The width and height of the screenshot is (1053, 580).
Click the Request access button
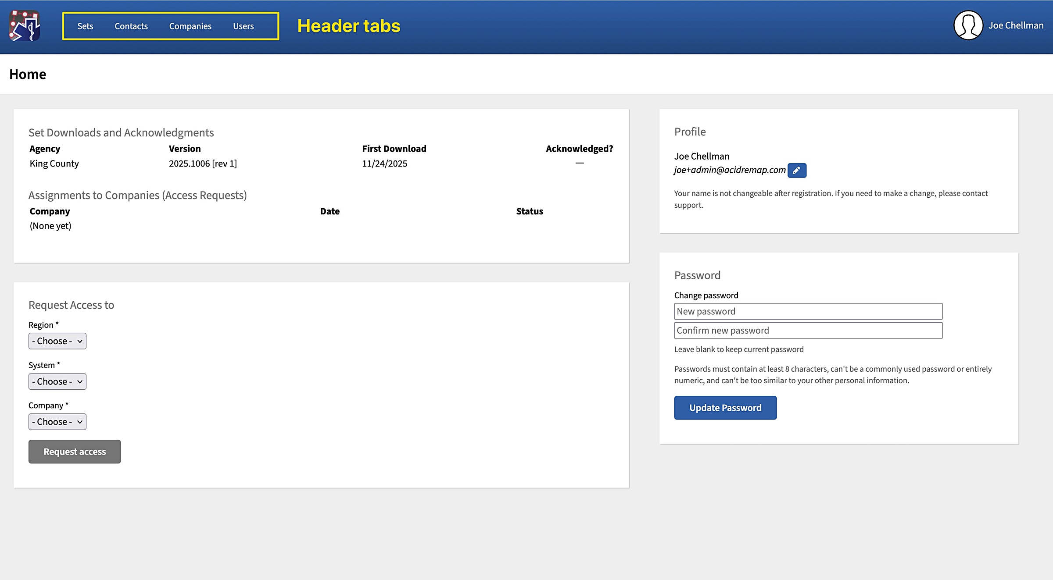[x=74, y=451]
